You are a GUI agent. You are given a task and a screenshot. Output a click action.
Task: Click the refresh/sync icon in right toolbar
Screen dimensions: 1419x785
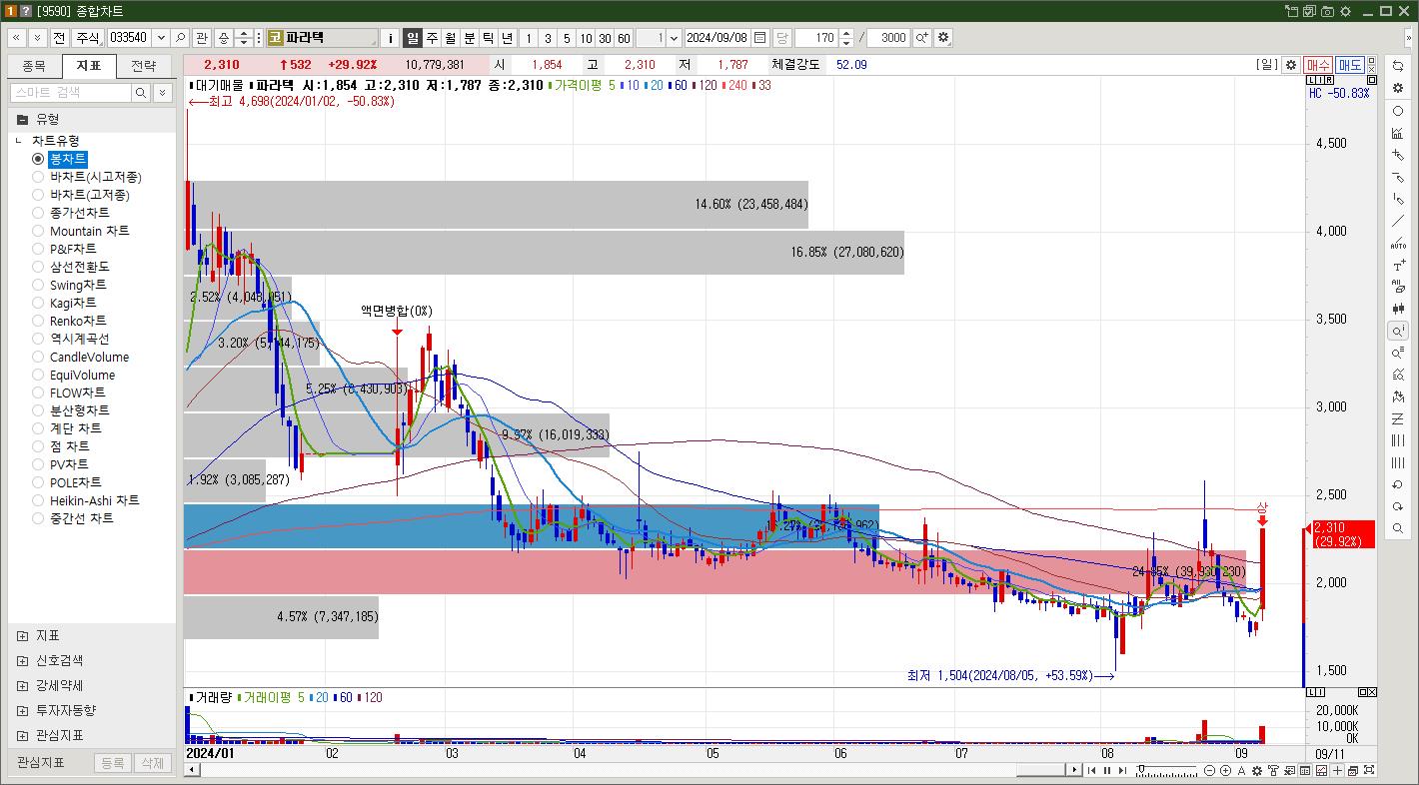pyautogui.click(x=1398, y=66)
